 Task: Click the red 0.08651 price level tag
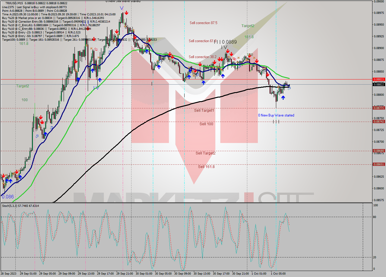click(379, 164)
